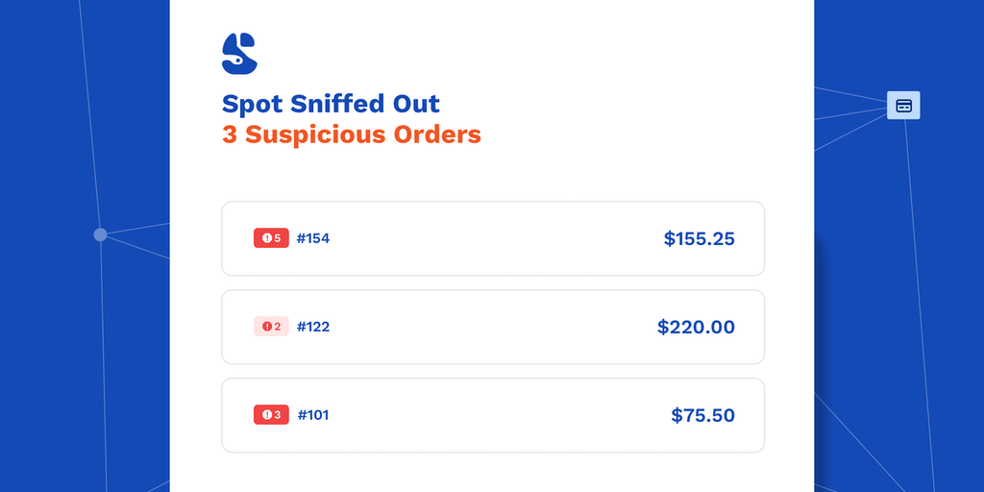
Task: Open the last suspicious order card
Action: (x=493, y=415)
